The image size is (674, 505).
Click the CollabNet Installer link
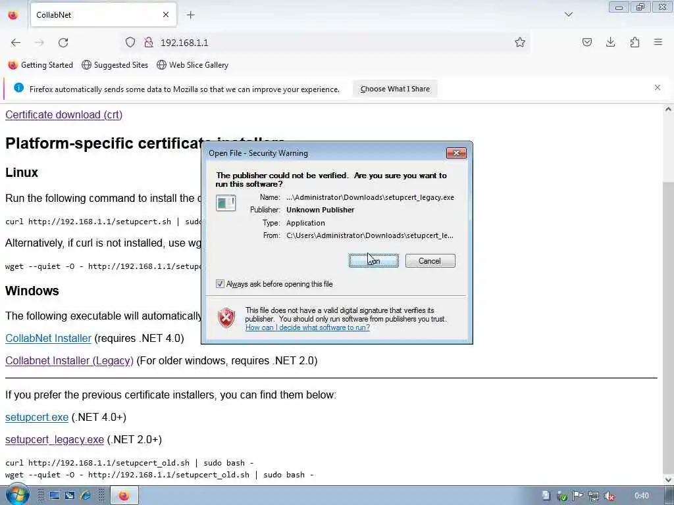[x=48, y=339]
